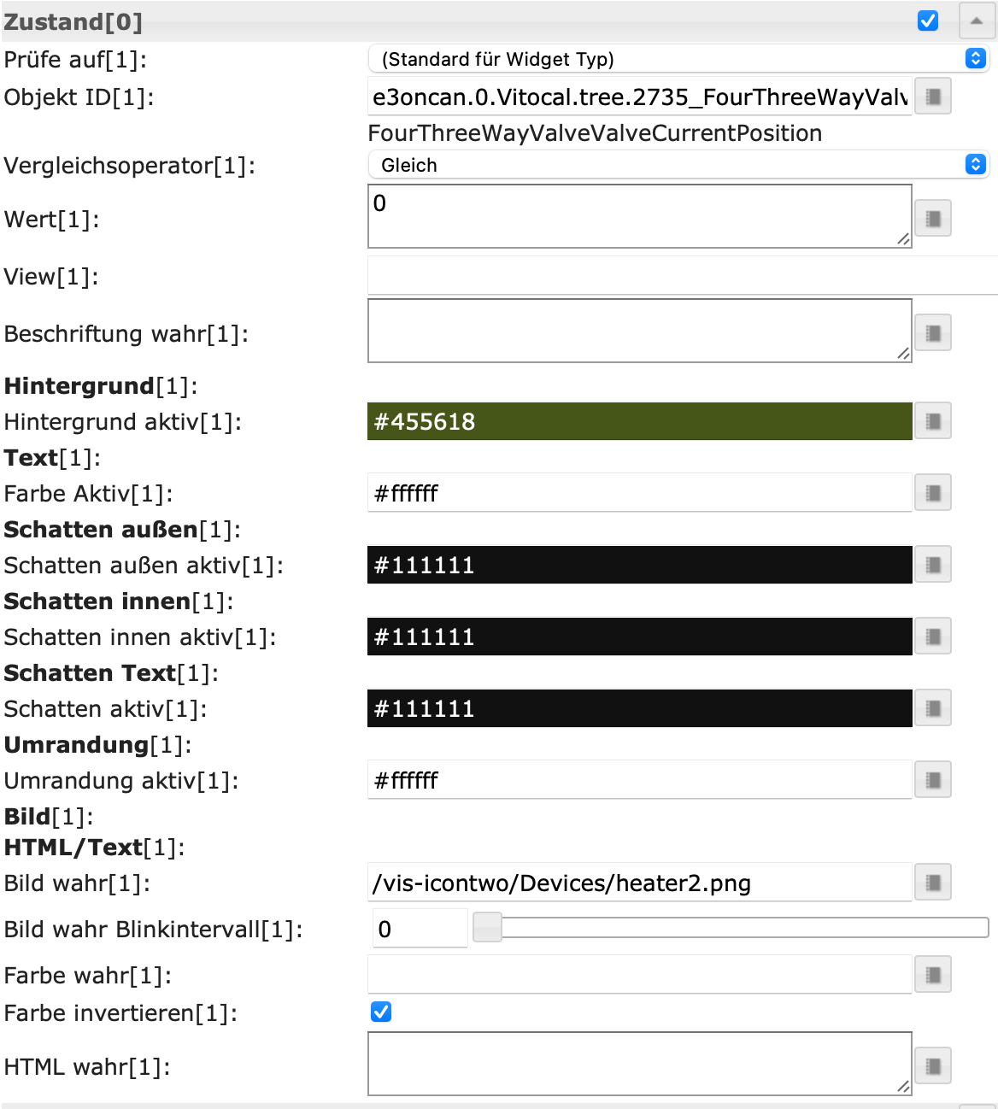Uncheck the Zustand[0] header checkbox

point(928,21)
